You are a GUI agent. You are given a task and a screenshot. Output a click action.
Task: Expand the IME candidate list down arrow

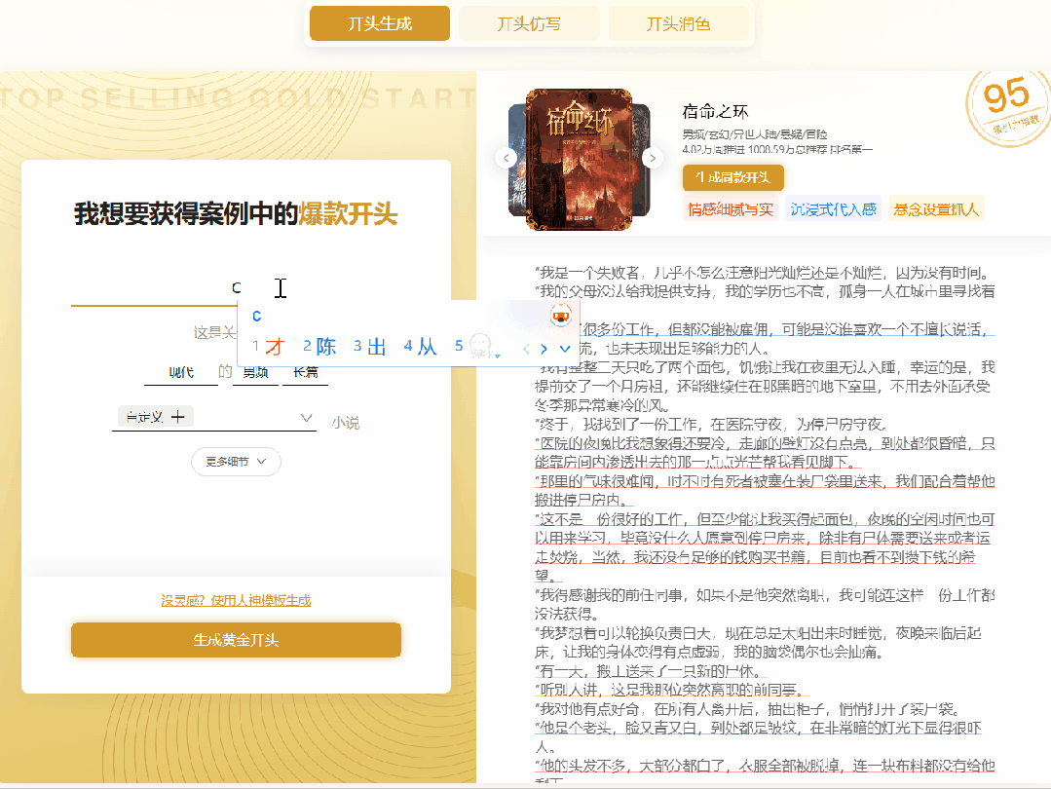click(564, 349)
